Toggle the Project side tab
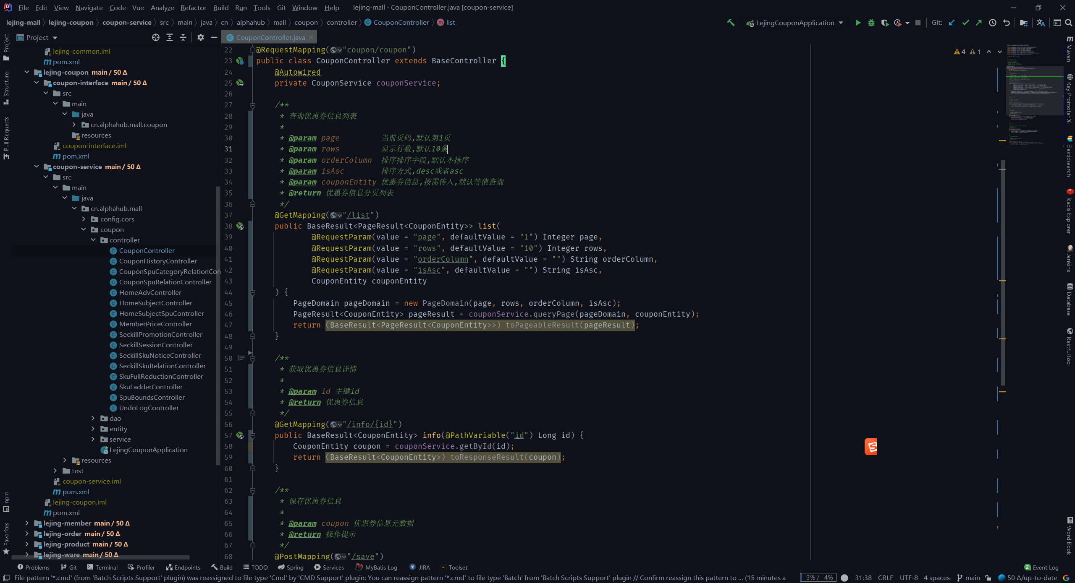Viewport: 1075px width, 583px height. coord(6,47)
